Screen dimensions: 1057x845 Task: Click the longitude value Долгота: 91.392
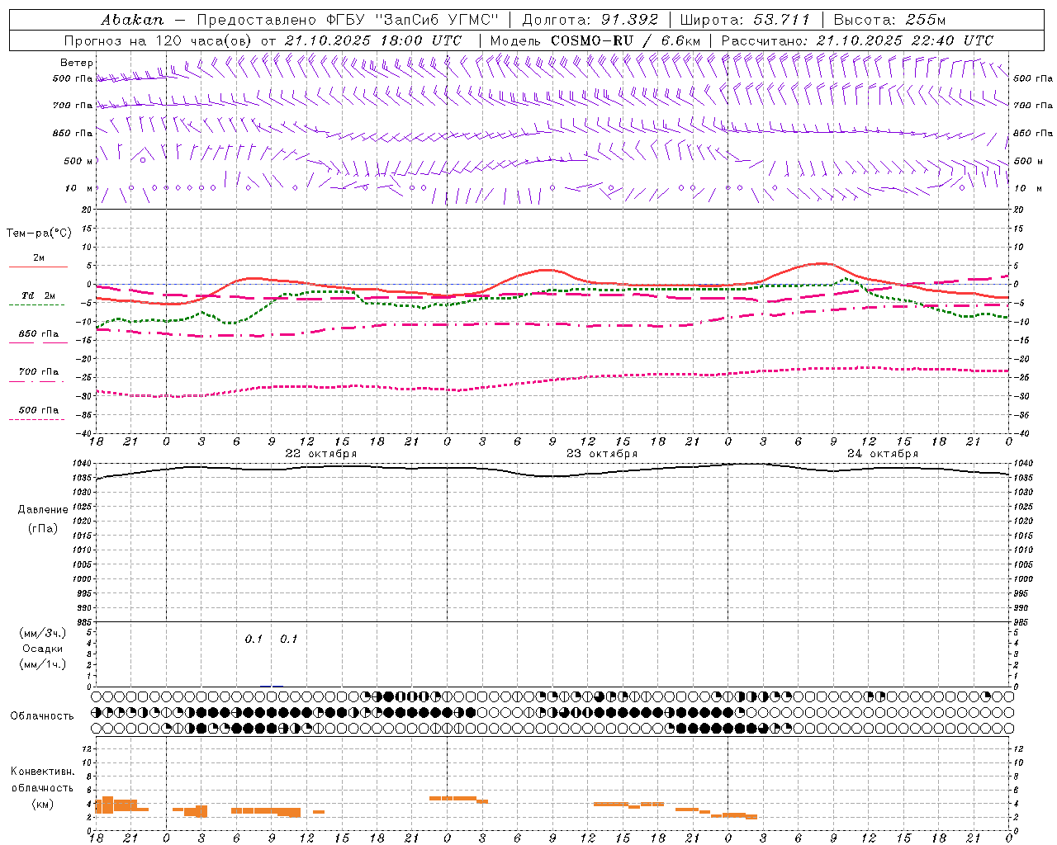[590, 20]
